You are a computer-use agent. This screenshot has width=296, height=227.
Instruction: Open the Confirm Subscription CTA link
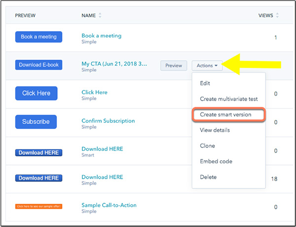[x=108, y=121]
